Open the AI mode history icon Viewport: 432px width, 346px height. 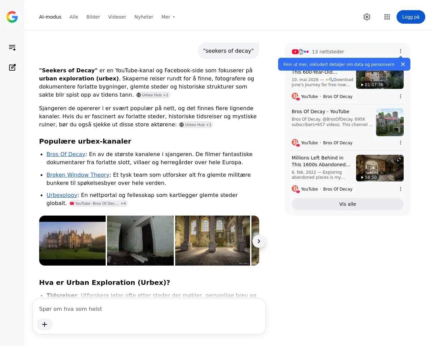click(12, 48)
